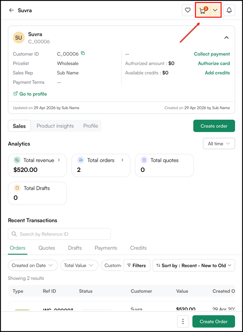Open notifications bell
This screenshot has height=332, width=243.
[229, 10]
